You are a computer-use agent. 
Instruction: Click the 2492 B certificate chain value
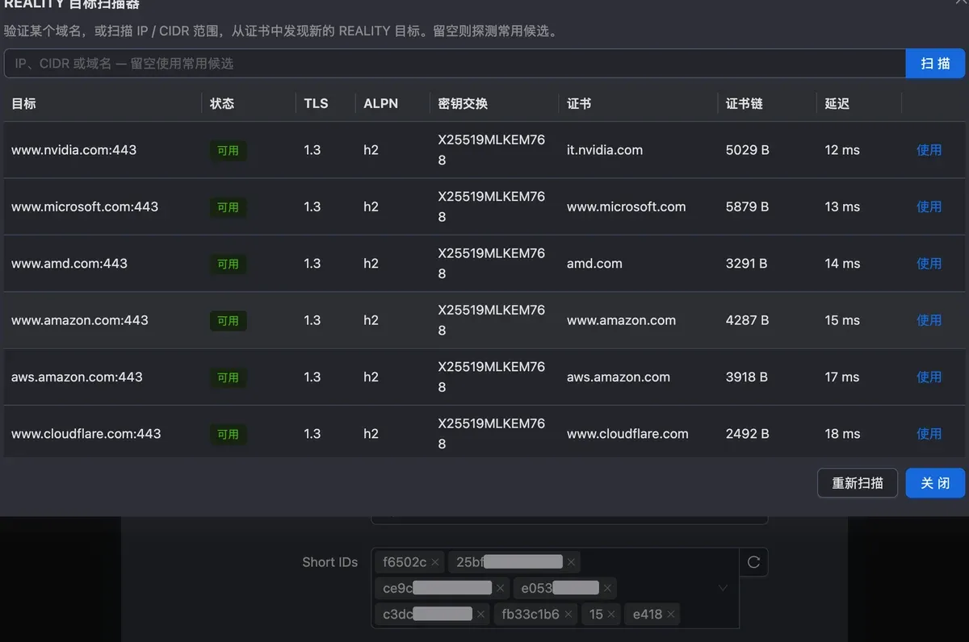pyautogui.click(x=747, y=433)
